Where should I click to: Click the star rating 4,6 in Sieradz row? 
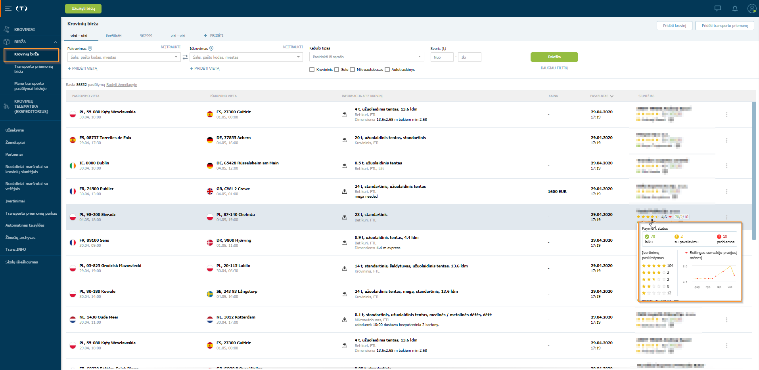coord(652,217)
